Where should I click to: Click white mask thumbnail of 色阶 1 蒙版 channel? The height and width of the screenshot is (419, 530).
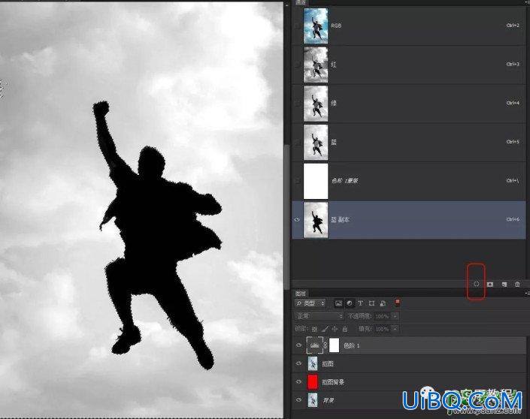(x=316, y=181)
